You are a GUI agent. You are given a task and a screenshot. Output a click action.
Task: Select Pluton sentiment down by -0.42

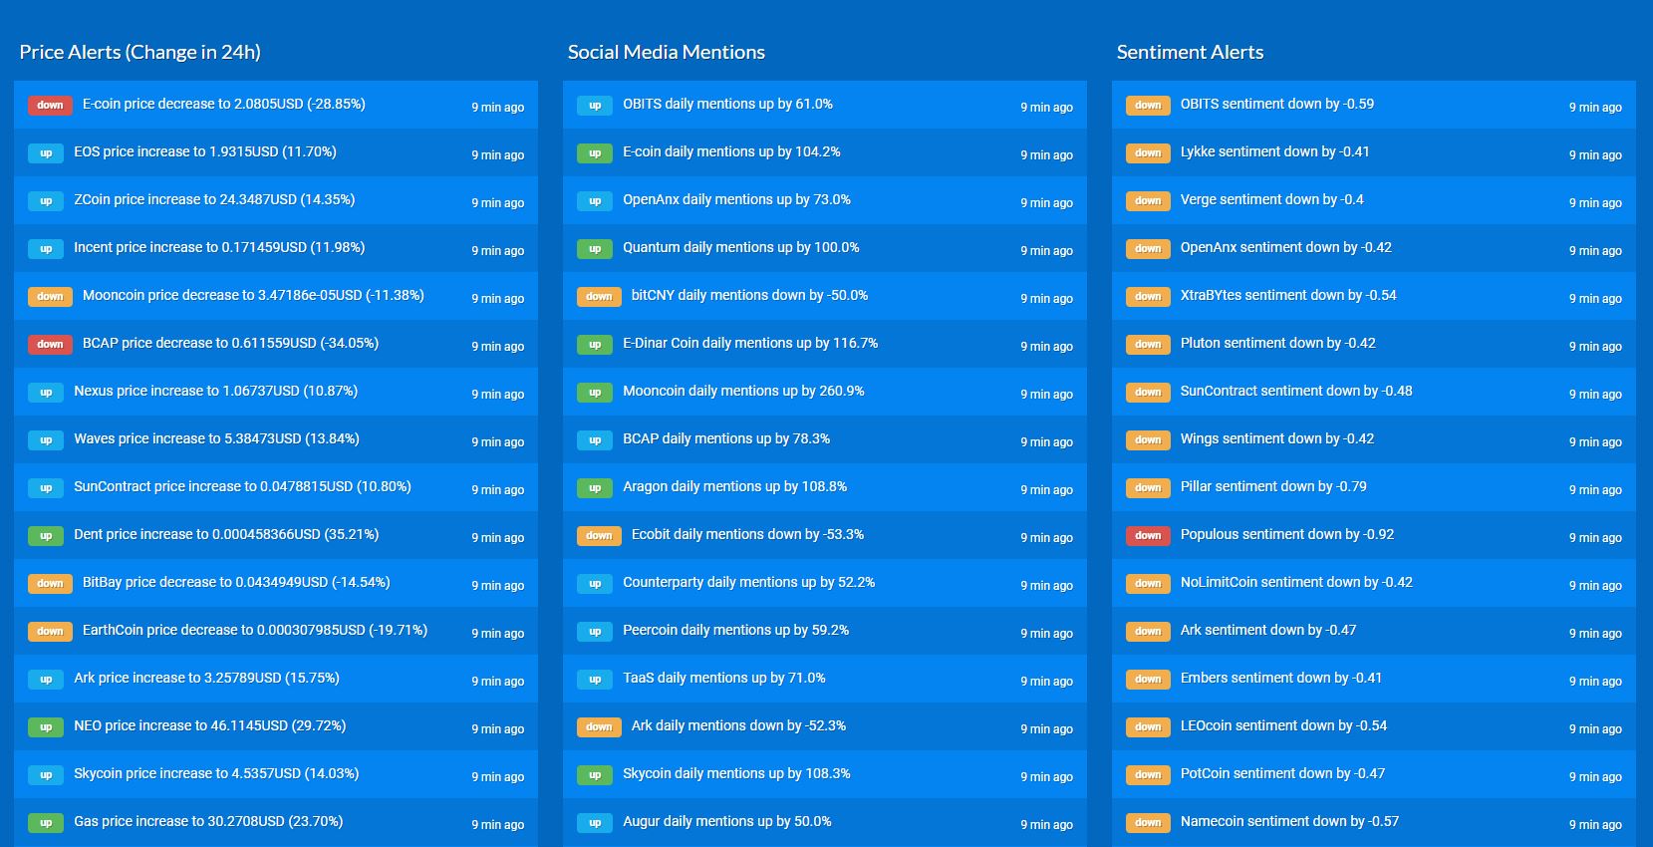1374,344
